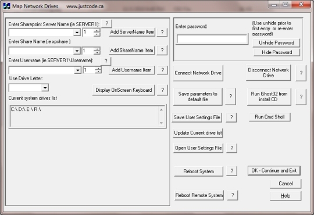Image resolution: width=314 pixels, height=215 pixels.
Task: Click the username item number field
Action: (89, 70)
